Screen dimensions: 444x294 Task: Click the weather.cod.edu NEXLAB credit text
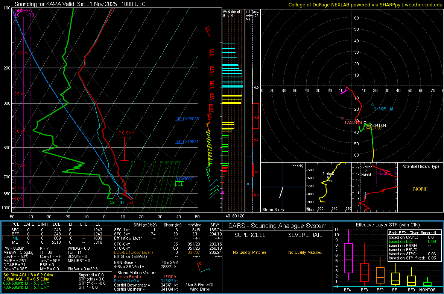365,5
